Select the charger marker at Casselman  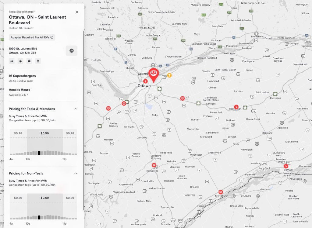point(236,107)
